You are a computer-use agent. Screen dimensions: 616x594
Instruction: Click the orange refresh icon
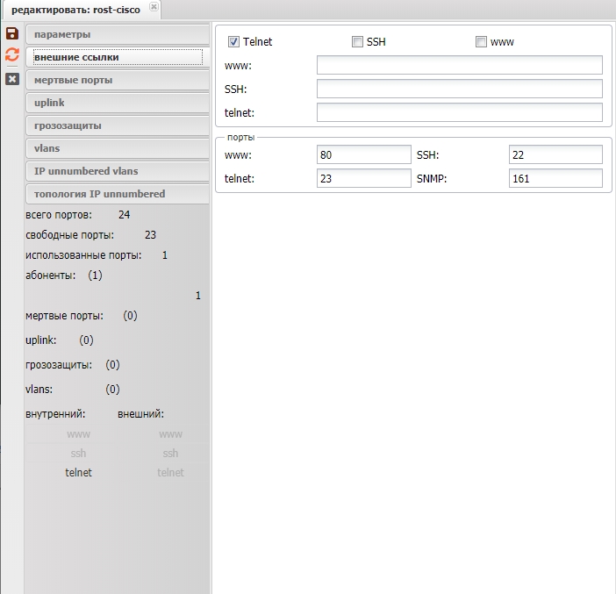point(12,55)
